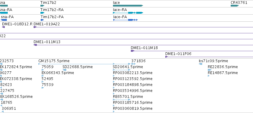Click the bs71c09.5prime EST glyph
The image size is (253, 113).
pyautogui.click(x=201, y=64)
